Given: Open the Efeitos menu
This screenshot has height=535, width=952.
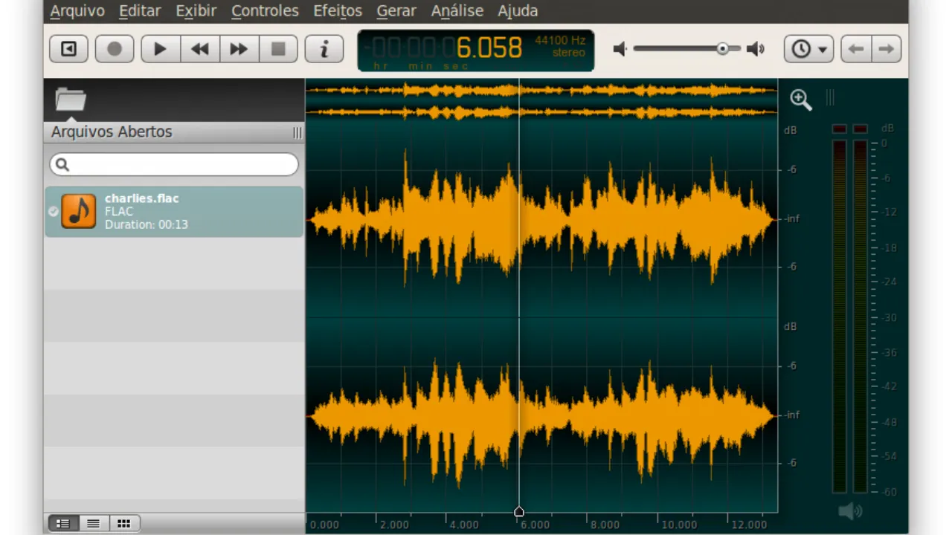Looking at the screenshot, I should pyautogui.click(x=338, y=11).
